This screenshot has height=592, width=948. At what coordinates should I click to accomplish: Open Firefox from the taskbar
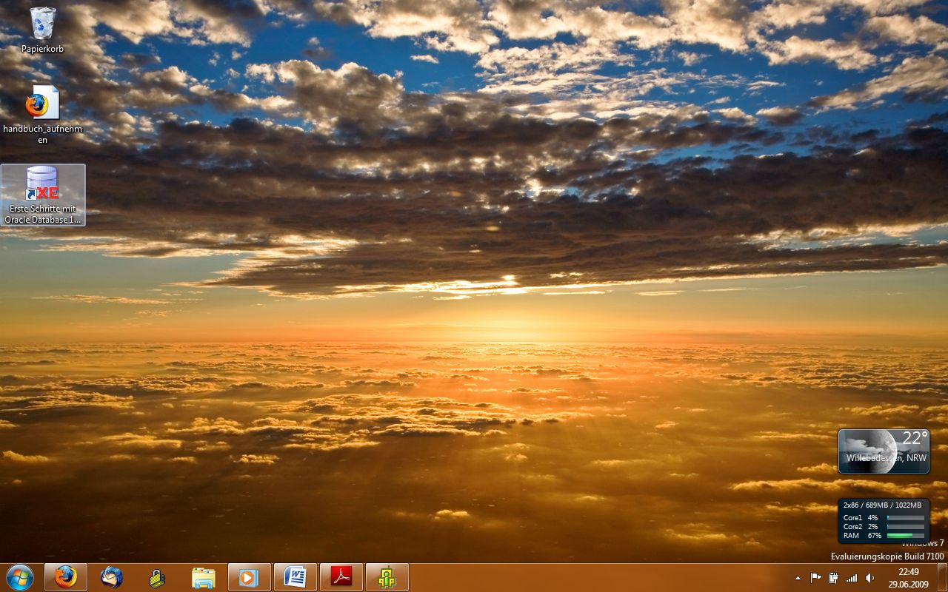(x=66, y=577)
